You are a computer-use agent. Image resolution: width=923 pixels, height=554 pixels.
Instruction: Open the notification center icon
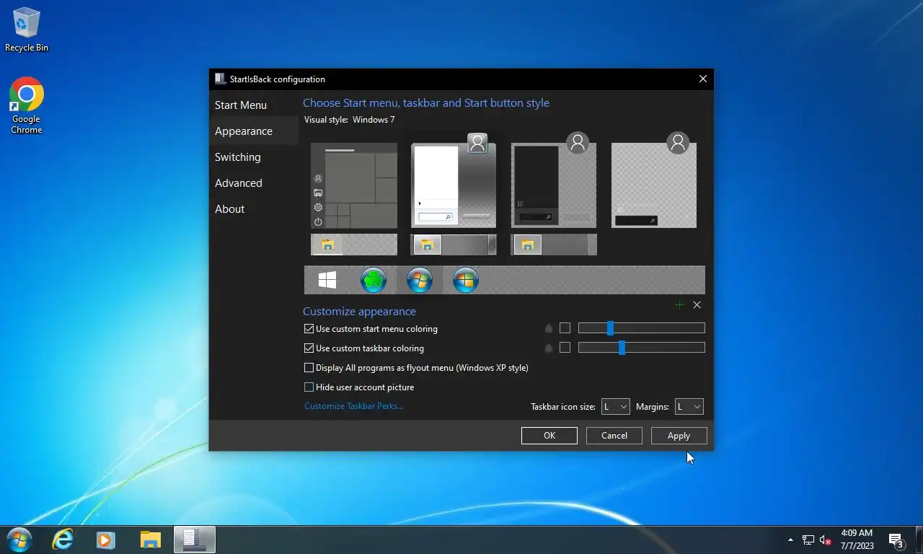(x=896, y=540)
